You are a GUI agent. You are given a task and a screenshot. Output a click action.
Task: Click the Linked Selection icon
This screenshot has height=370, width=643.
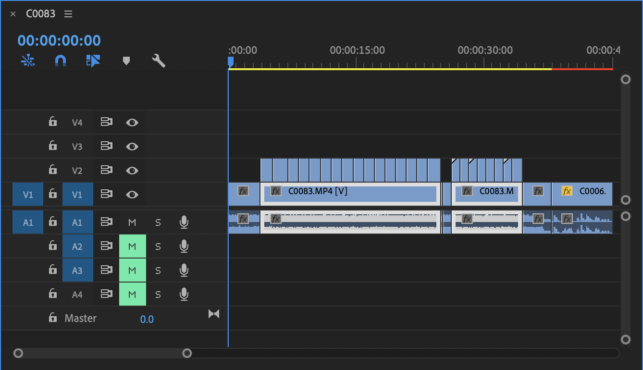(x=93, y=61)
